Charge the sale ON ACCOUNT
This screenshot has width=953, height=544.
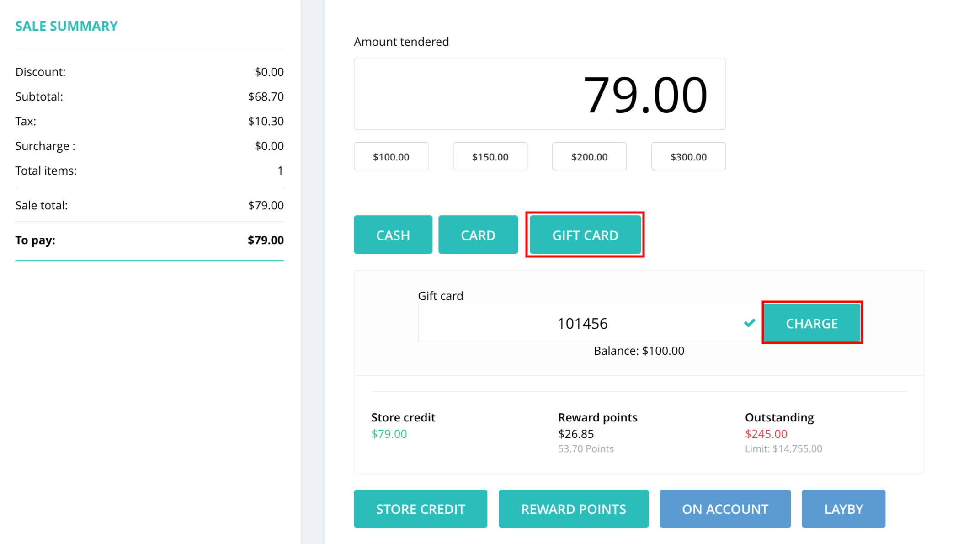[725, 508]
